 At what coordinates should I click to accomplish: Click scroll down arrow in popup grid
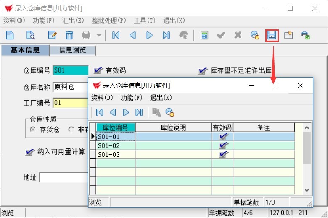[x=307, y=190]
